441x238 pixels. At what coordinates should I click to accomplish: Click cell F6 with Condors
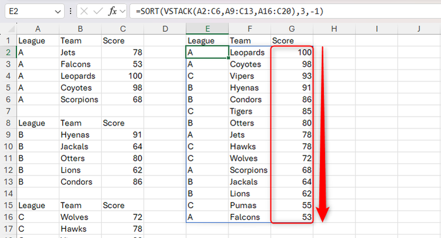[250, 100]
